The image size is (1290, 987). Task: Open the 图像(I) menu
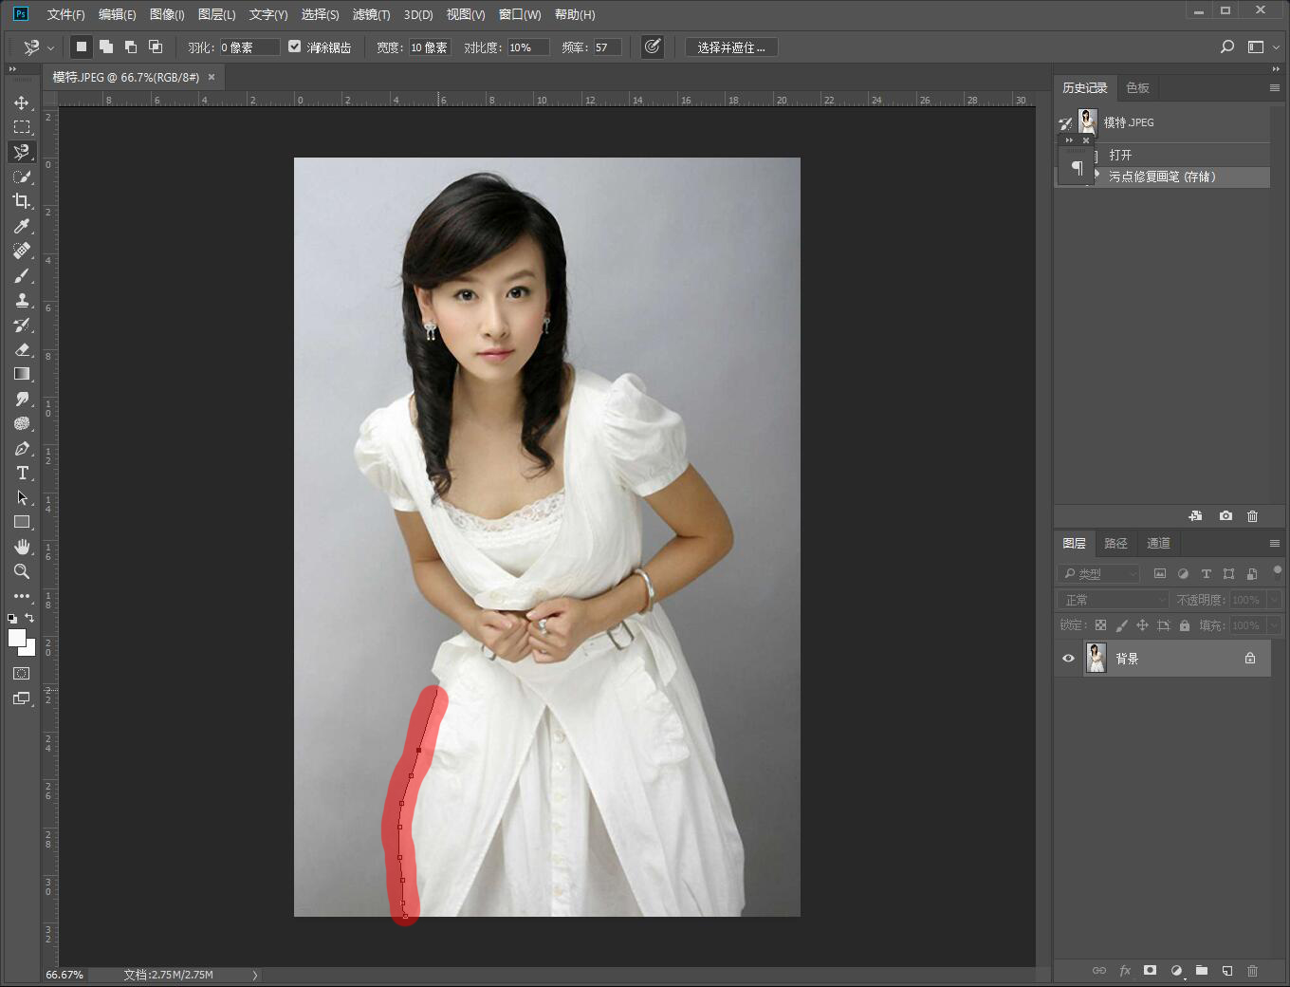(167, 14)
